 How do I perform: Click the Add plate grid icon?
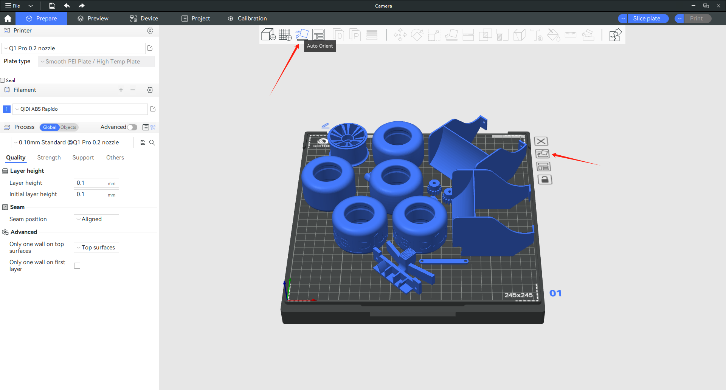point(285,35)
